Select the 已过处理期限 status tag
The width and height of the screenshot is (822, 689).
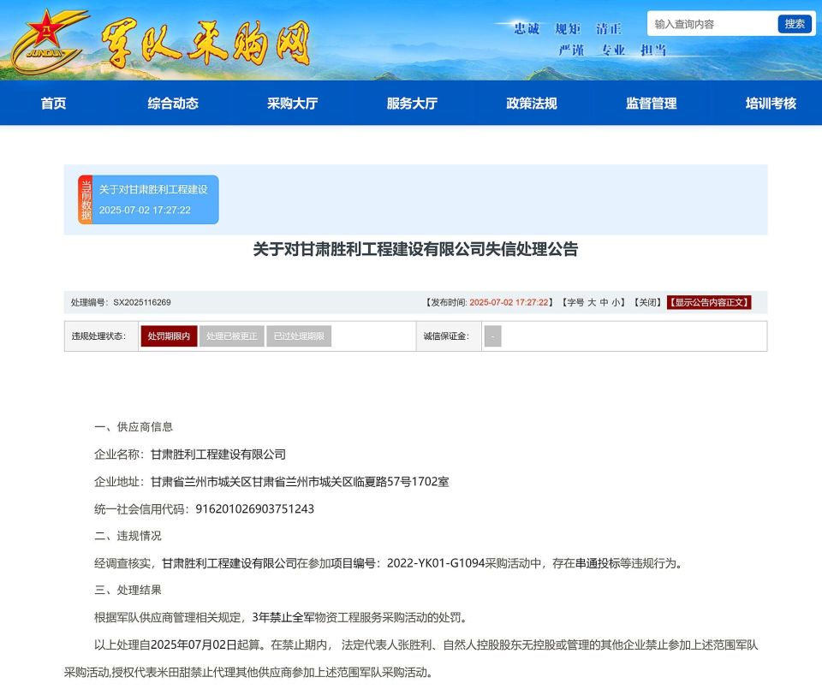[x=299, y=336]
